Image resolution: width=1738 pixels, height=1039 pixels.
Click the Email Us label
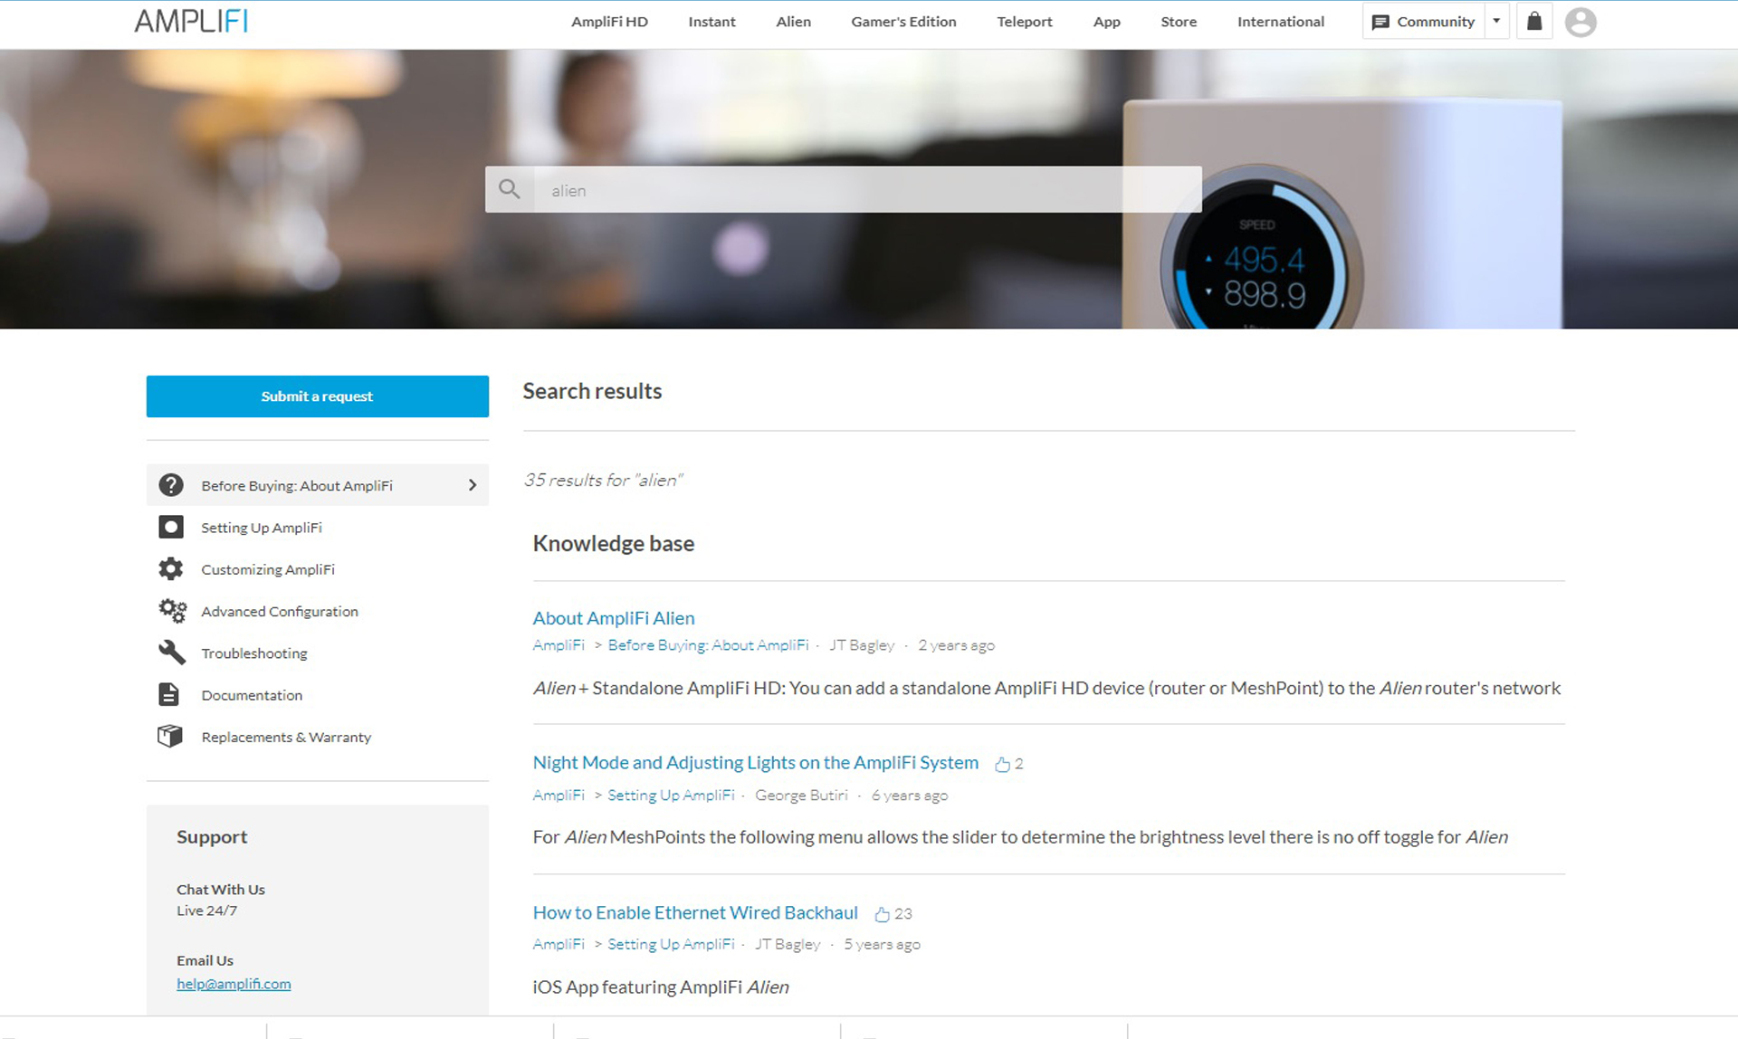[x=205, y=960]
